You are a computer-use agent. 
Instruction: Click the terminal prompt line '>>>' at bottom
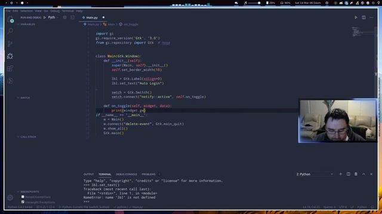[x=87, y=202]
